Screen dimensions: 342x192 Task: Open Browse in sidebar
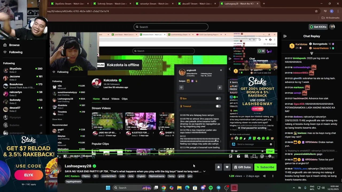pos(14,45)
